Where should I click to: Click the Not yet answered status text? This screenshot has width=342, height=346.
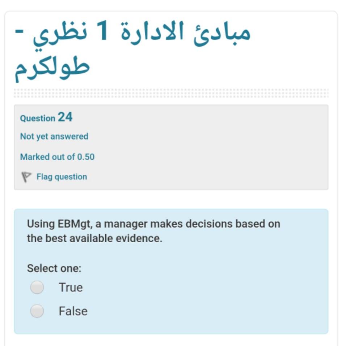pos(54,137)
